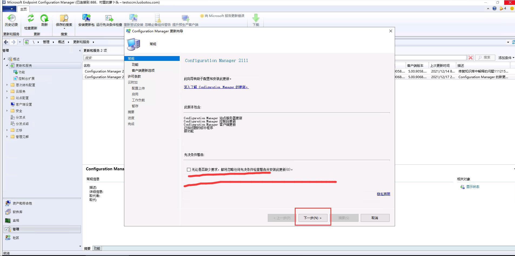
Task: Click 更新和服务 in breadcrumb path
Action: click(x=81, y=42)
